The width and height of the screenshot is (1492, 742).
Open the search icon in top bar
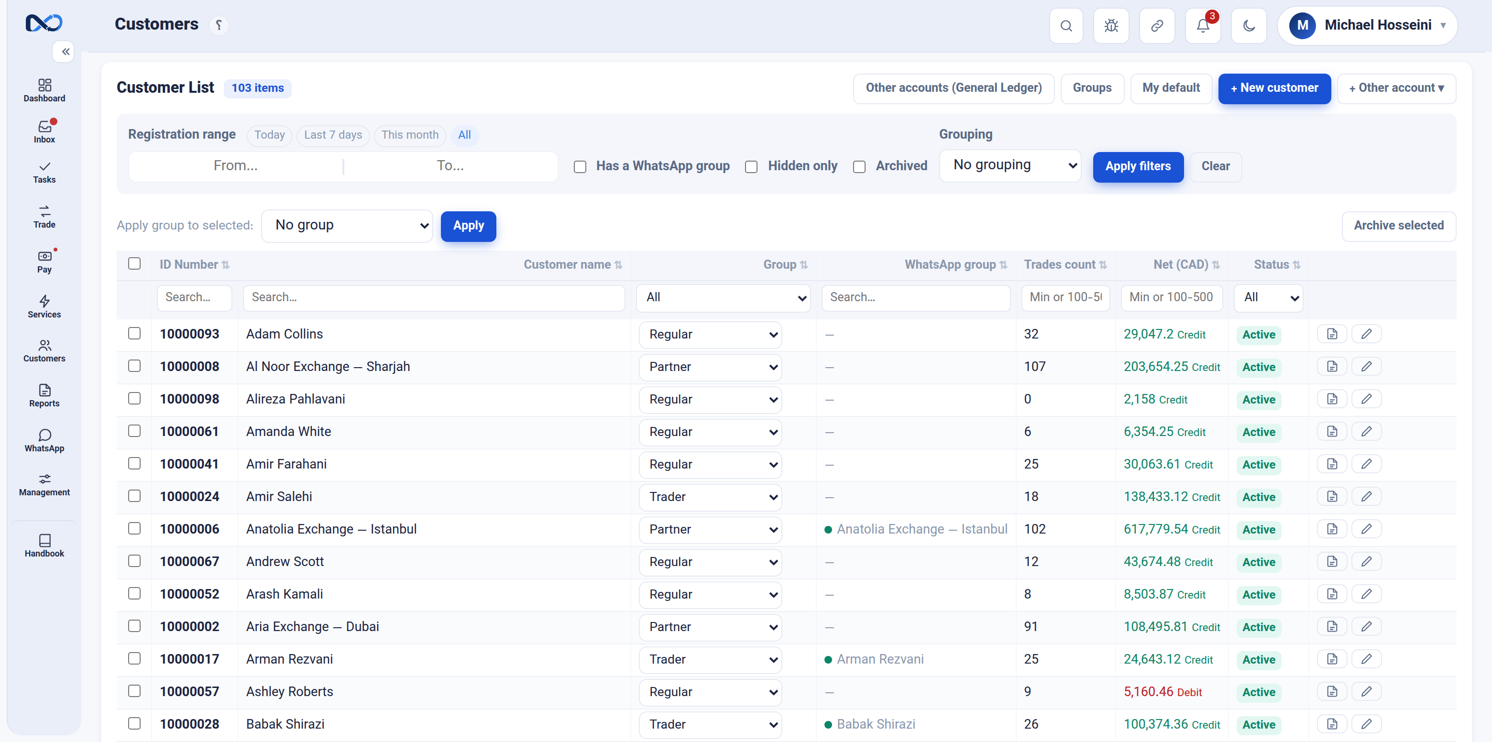coord(1066,25)
